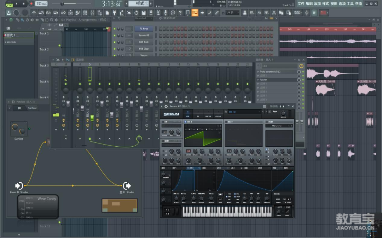The width and height of the screenshot is (382, 238).
Task: Mute the Serum #3 channel LED
Action: click(x=115, y=36)
